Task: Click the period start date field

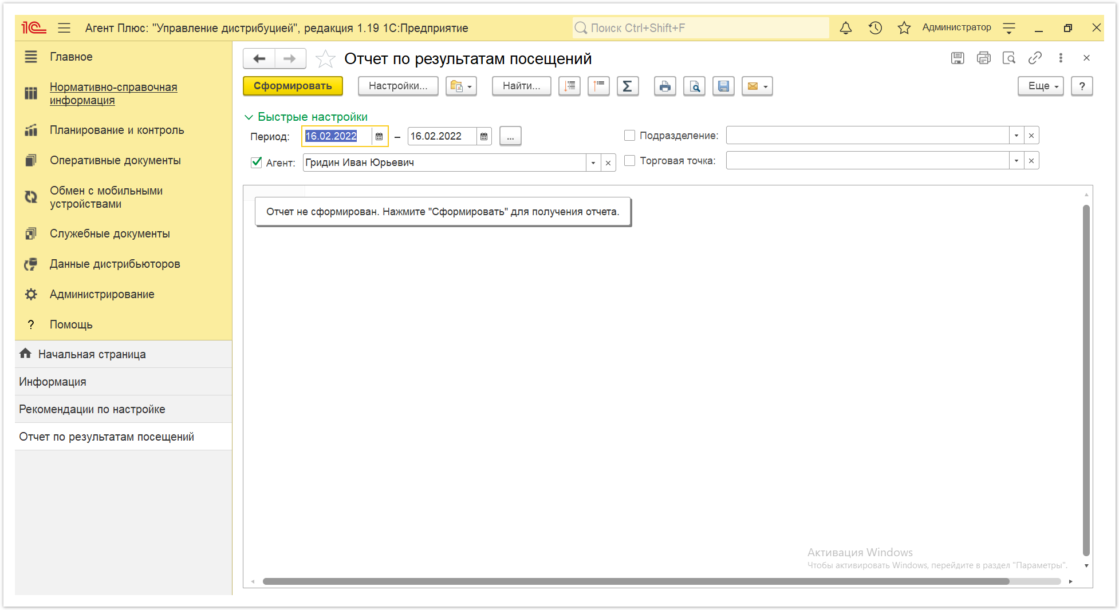Action: (337, 136)
